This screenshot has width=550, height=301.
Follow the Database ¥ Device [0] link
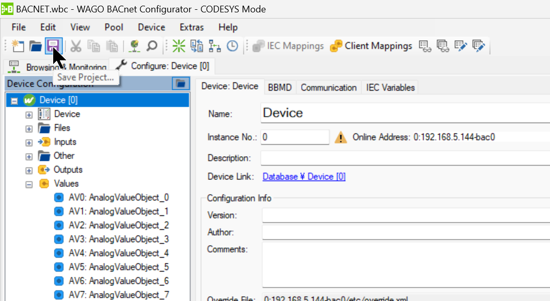304,176
